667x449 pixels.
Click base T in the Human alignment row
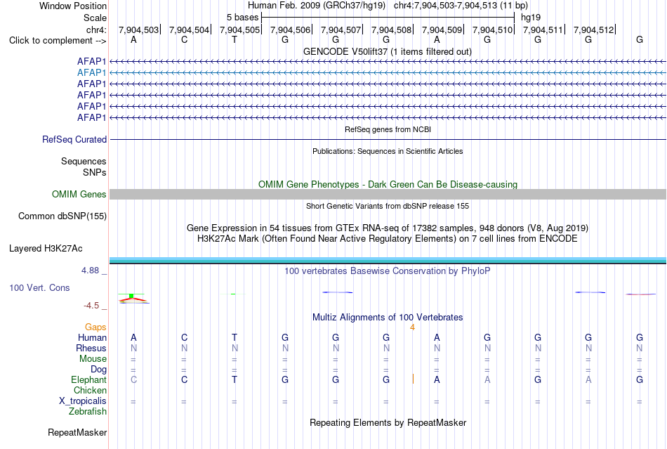pyautogui.click(x=235, y=337)
